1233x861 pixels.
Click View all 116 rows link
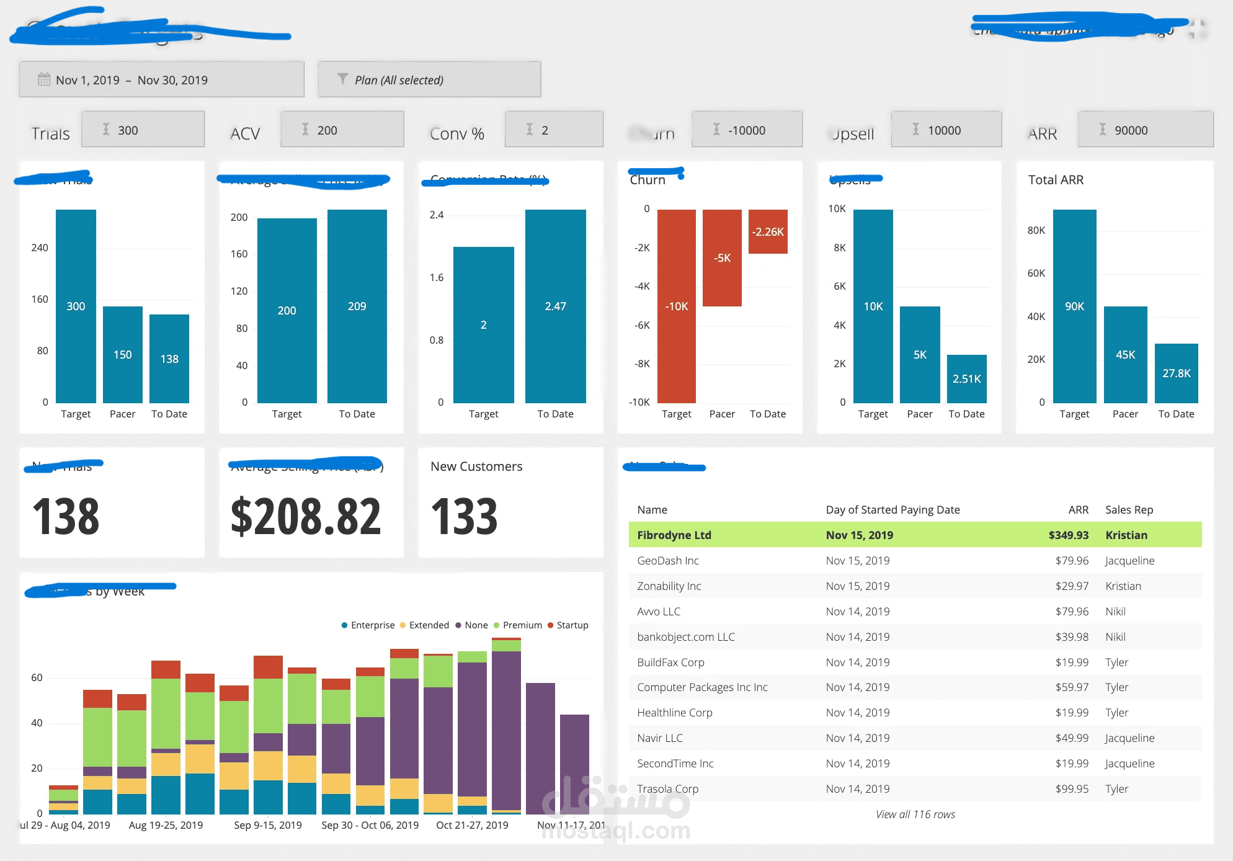pos(915,814)
